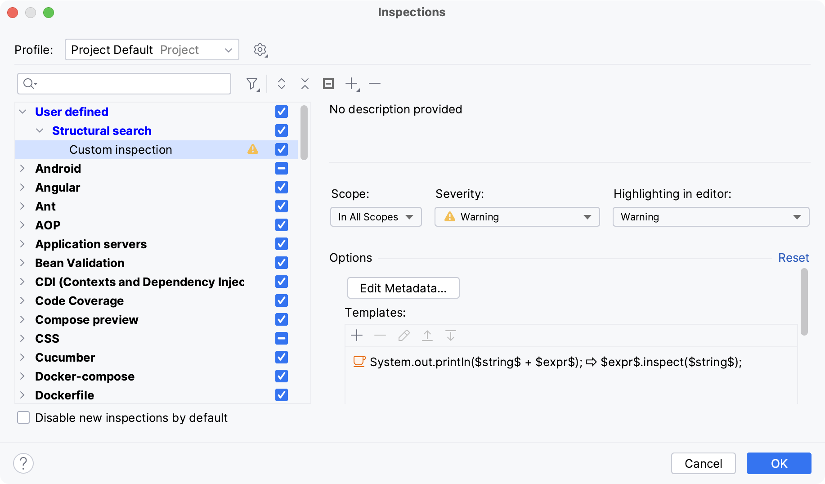Open the profile settings gear

tap(260, 49)
